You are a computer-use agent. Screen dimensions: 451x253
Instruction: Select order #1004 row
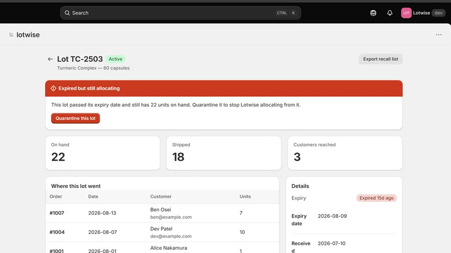(x=162, y=232)
